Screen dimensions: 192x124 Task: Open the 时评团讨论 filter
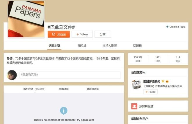(93, 89)
